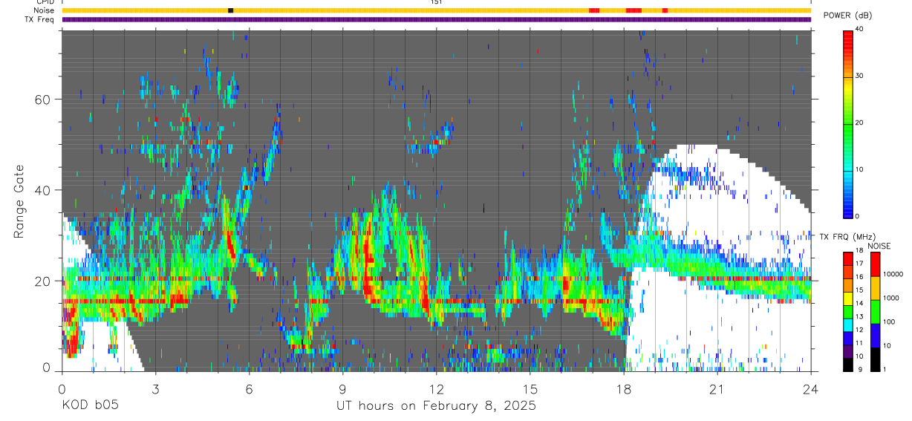Click the x-axis tick label '24'
The width and height of the screenshot is (912, 421).
(x=810, y=388)
